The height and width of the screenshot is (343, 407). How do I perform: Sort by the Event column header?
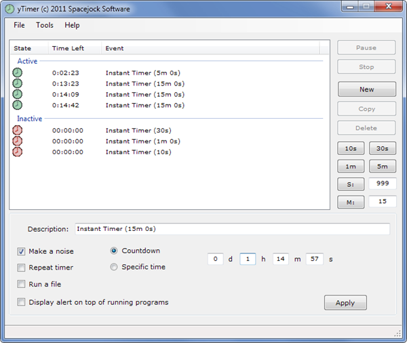[210, 48]
